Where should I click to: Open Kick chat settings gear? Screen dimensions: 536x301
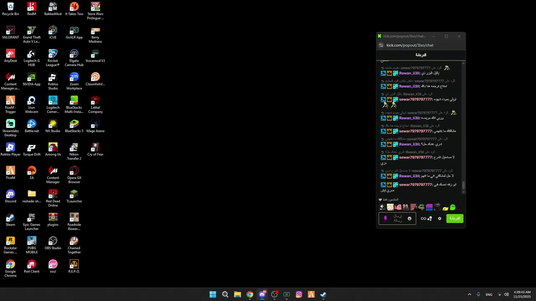(440, 219)
